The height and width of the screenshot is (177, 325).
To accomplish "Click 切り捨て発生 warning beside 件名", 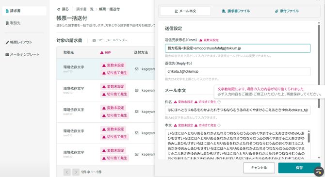I will click(205, 102).
